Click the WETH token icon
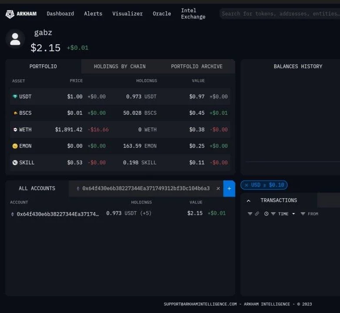The height and width of the screenshot is (313, 340). point(15,130)
